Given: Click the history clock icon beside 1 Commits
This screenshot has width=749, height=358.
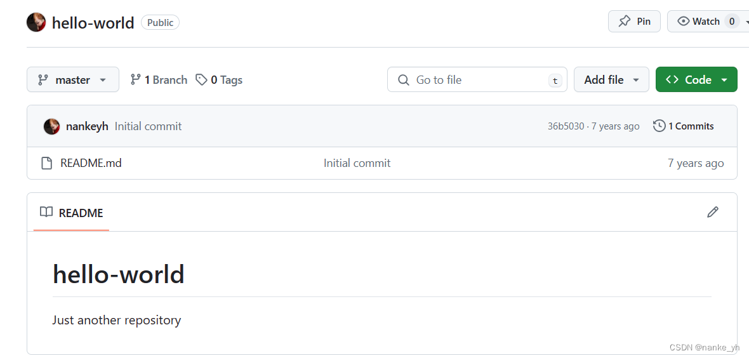Looking at the screenshot, I should pyautogui.click(x=660, y=126).
